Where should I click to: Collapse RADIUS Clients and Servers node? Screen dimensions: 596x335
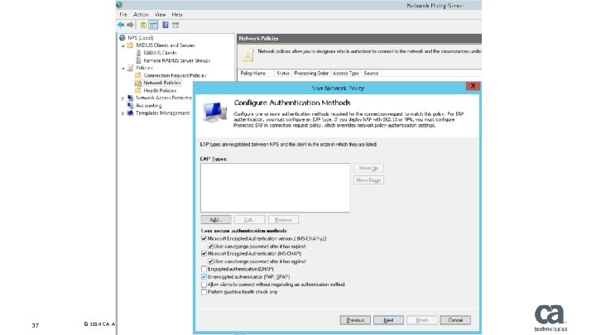click(x=123, y=45)
